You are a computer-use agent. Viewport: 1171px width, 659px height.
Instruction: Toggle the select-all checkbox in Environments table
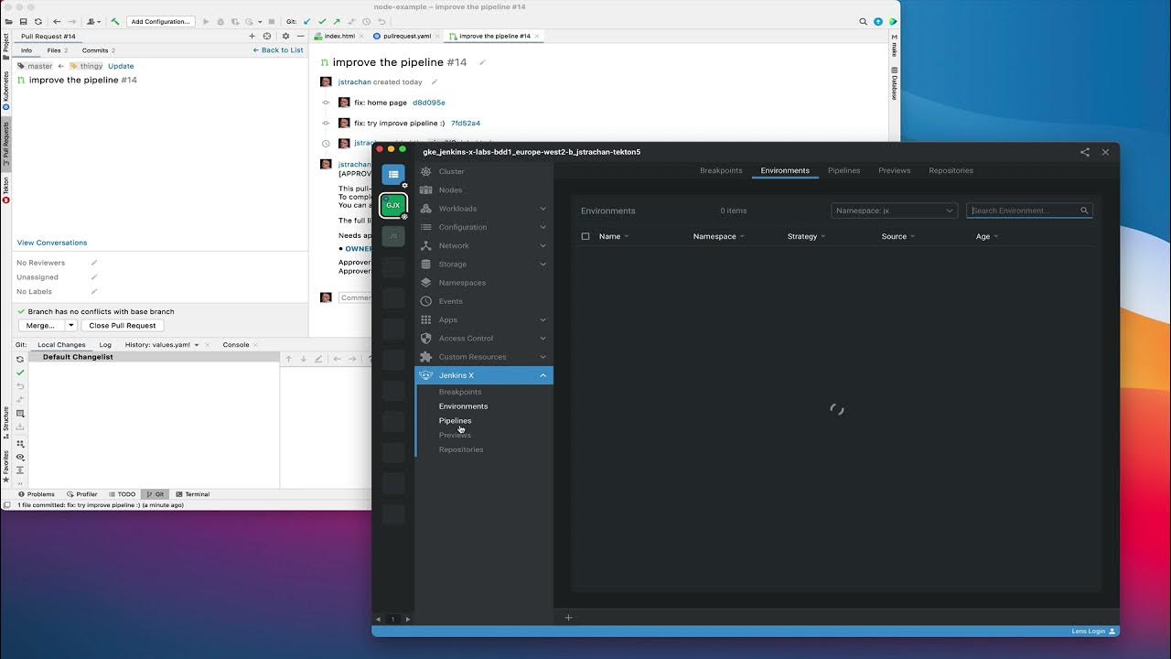click(x=585, y=236)
